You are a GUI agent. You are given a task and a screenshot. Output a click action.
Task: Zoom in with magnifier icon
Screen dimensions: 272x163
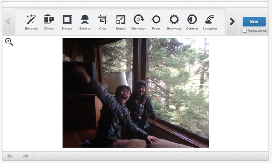(9, 42)
